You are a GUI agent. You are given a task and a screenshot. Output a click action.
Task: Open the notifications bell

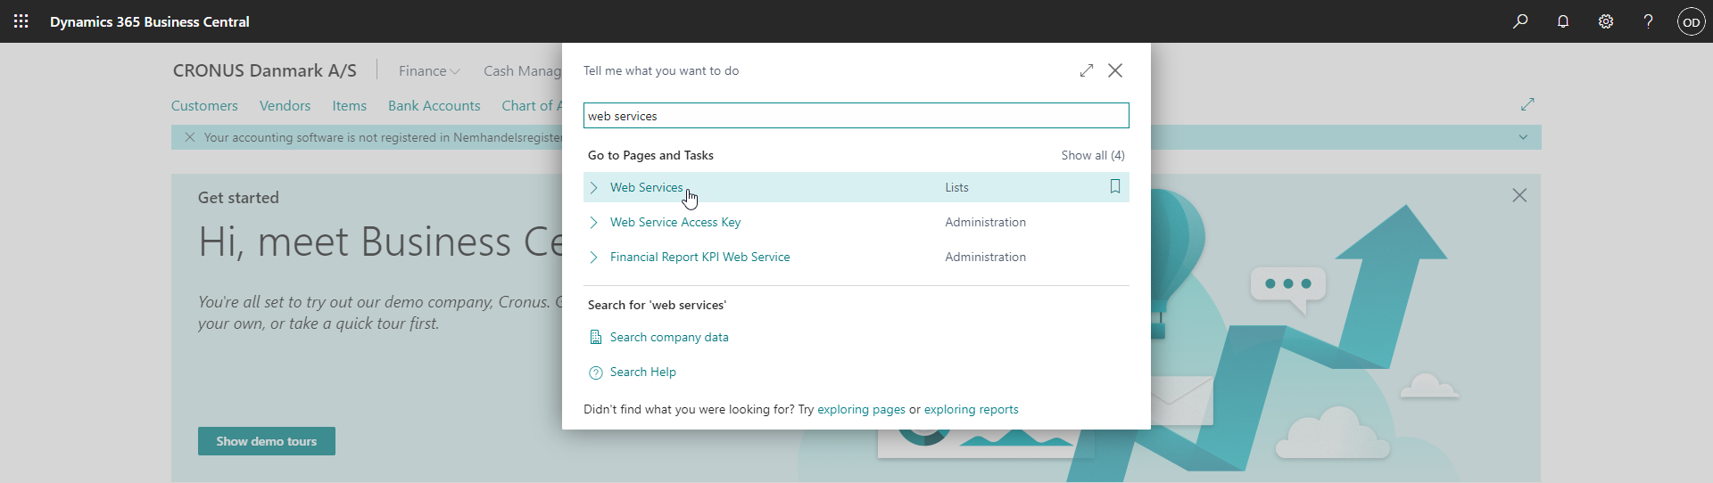point(1563,21)
